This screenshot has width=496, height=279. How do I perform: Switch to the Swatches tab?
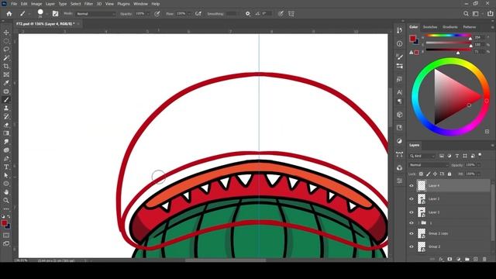click(x=430, y=27)
